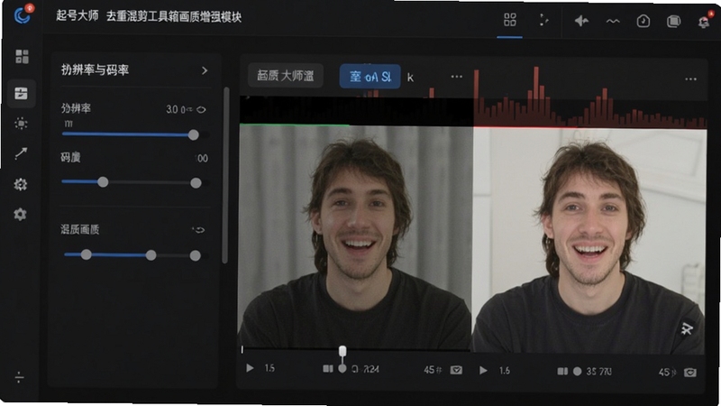Image resolution: width=721 pixels, height=406 pixels.
Task: Click the settings panel vertical scrollbar
Action: coord(225,175)
